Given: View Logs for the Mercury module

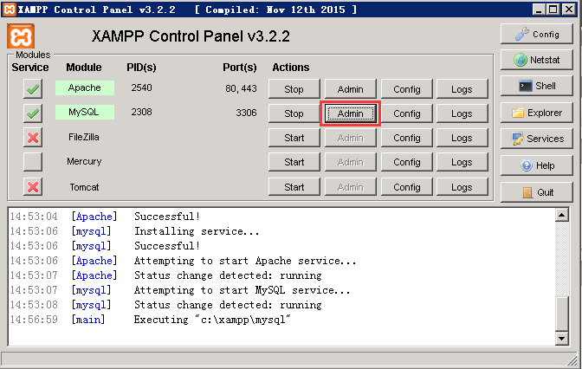Looking at the screenshot, I should (x=462, y=162).
